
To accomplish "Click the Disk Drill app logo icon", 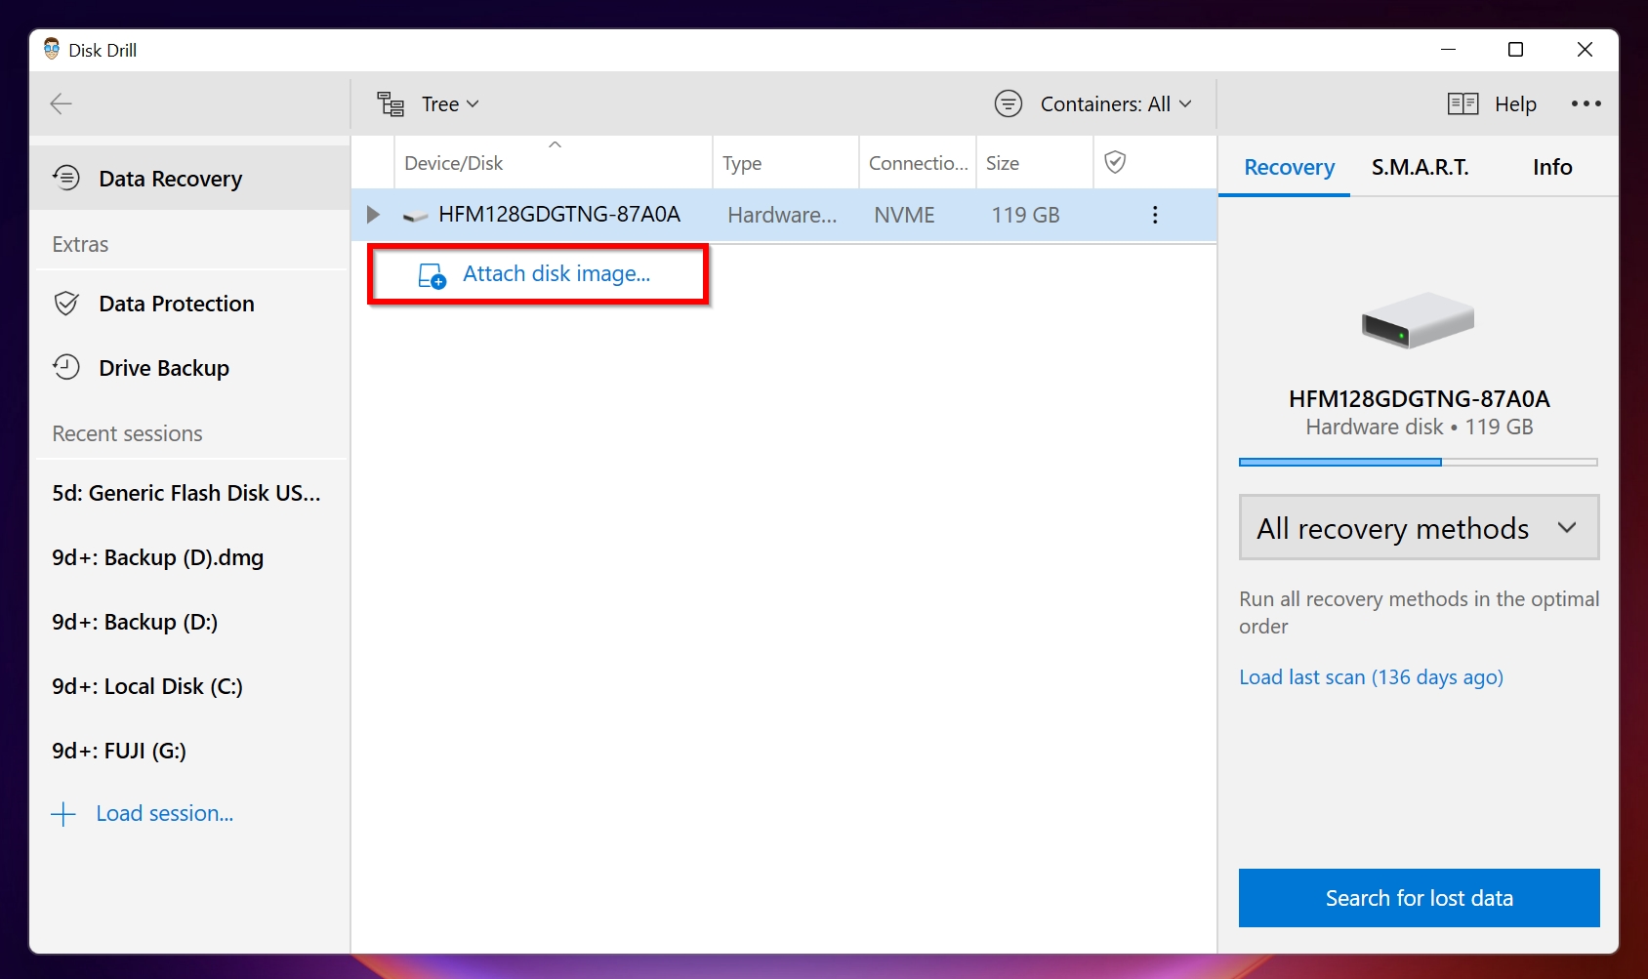I will coord(52,50).
